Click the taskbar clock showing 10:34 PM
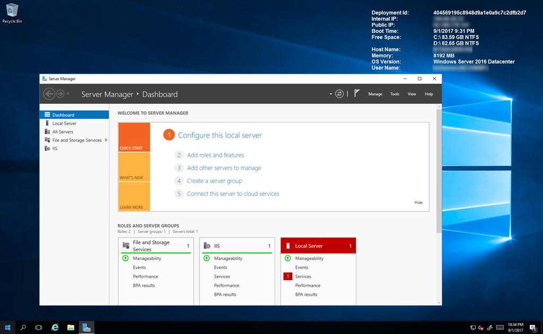 pos(515,328)
